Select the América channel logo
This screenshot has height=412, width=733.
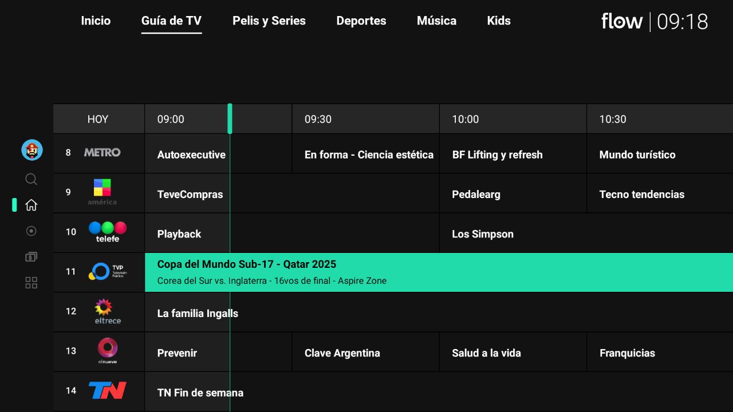click(x=103, y=192)
